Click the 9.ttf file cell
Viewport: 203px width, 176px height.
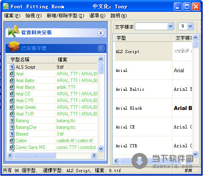(x=60, y=67)
